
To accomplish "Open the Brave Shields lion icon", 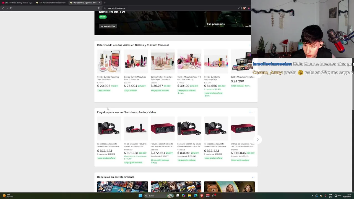I will [x=244, y=8].
